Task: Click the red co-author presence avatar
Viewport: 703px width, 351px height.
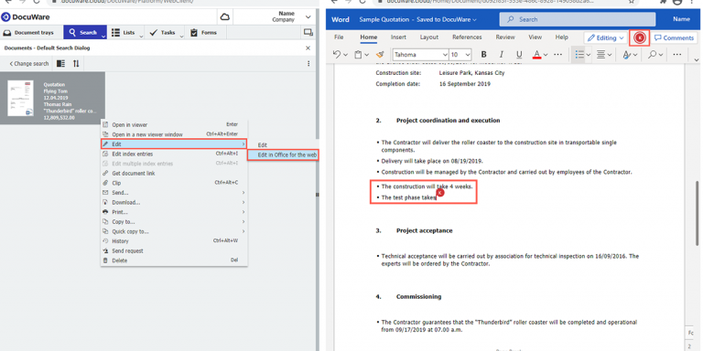Action: (x=640, y=38)
